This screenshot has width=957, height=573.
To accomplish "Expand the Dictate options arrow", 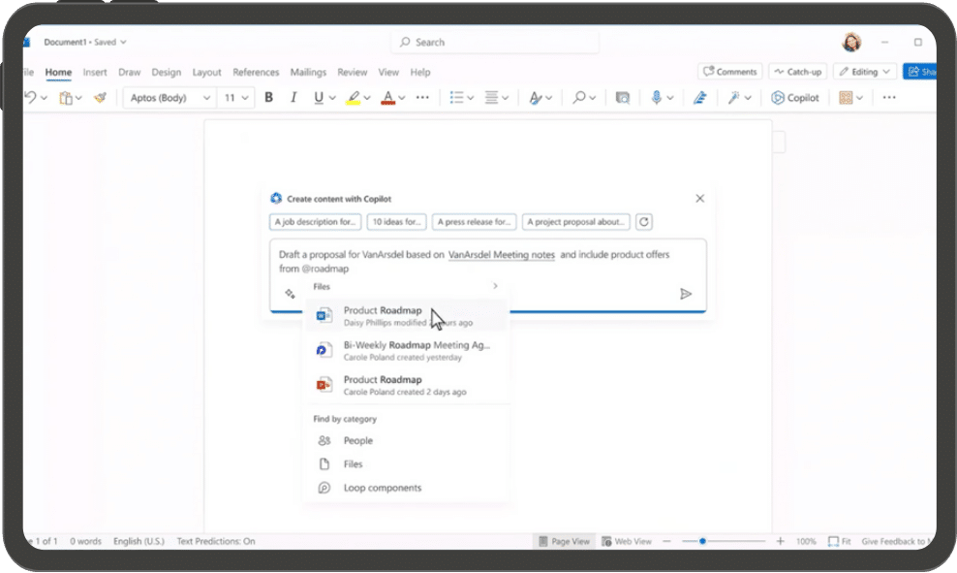I will [670, 98].
